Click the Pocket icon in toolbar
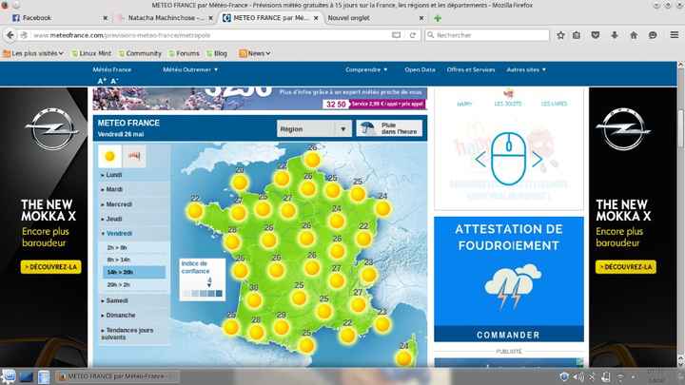The height and width of the screenshot is (385, 685). coord(595,35)
